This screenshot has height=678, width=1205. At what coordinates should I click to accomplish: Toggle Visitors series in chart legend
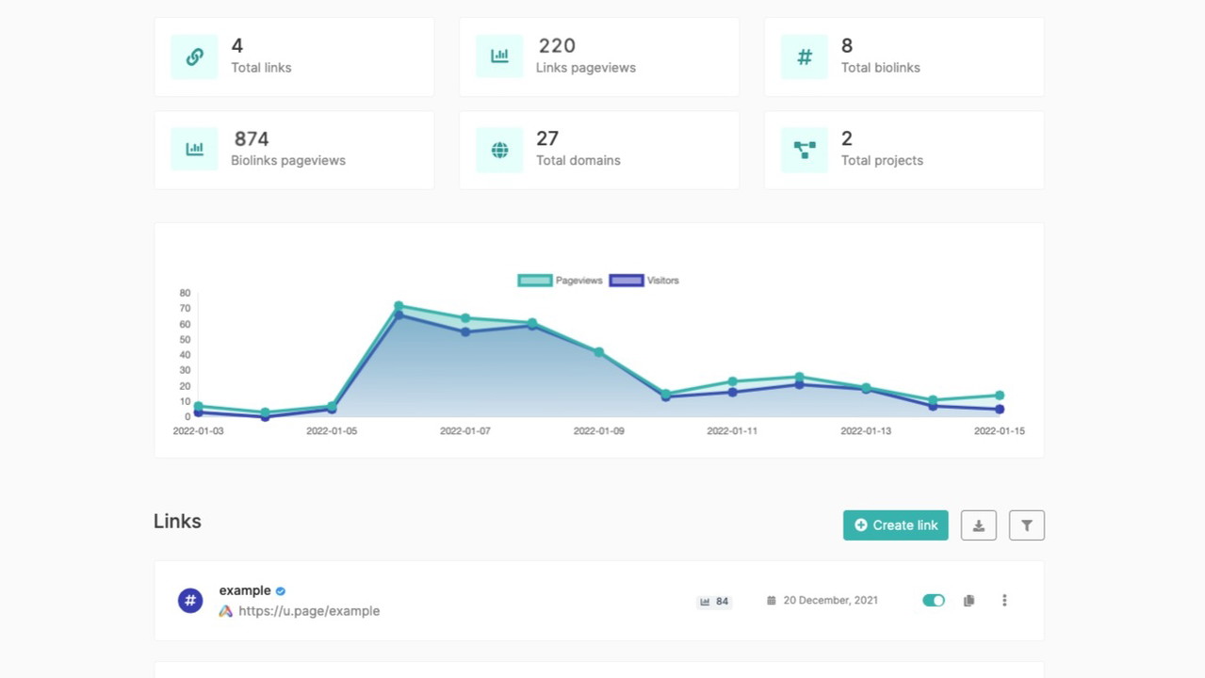645,281
